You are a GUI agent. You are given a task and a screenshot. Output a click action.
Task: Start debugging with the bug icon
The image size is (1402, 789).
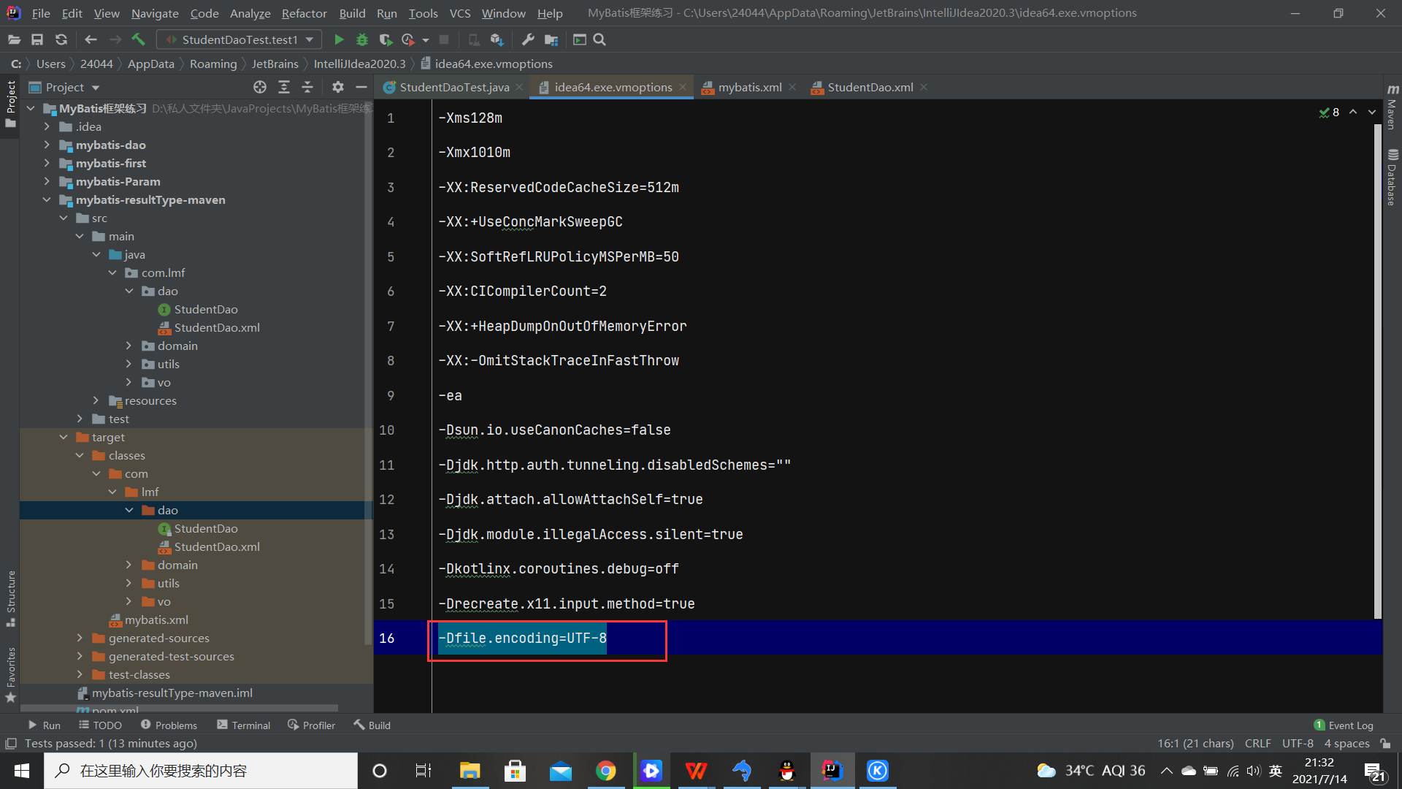[362, 39]
